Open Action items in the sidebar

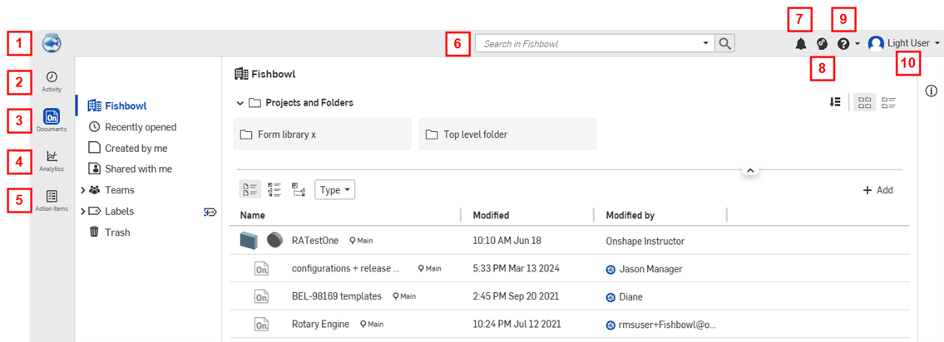tap(52, 200)
